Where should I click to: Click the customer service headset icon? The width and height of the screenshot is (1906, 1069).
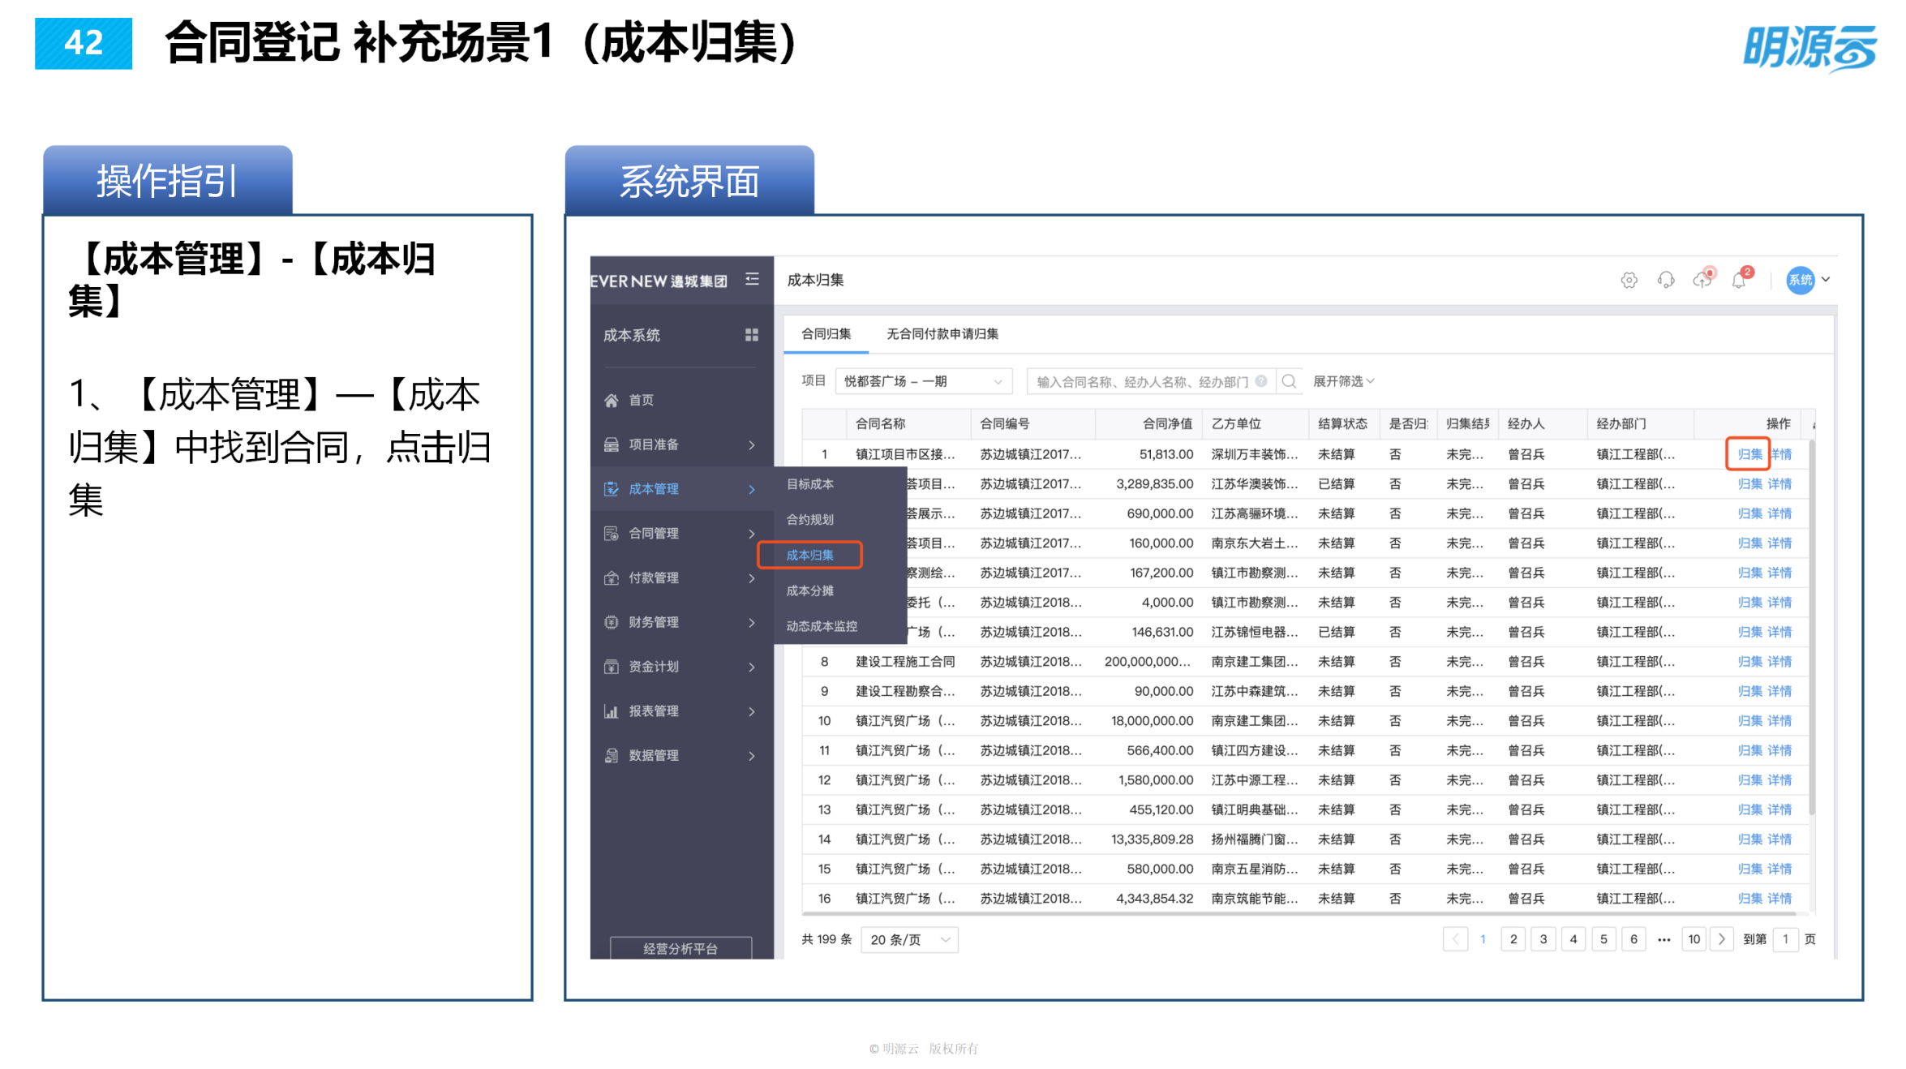[x=1665, y=280]
